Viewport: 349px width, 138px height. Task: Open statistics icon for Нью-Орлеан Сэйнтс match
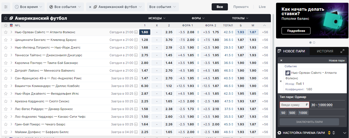(136, 32)
